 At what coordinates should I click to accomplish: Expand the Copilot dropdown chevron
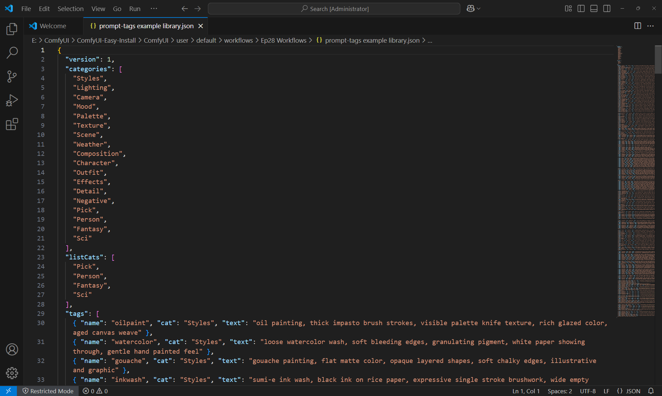(x=479, y=9)
